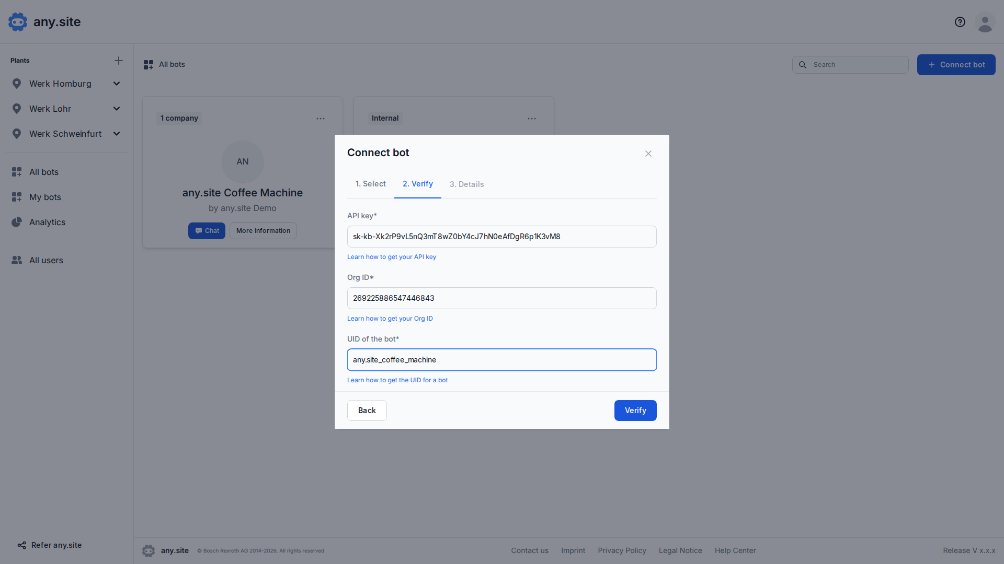This screenshot has height=564, width=1004.
Task: Open the user profile avatar
Action: point(985,22)
